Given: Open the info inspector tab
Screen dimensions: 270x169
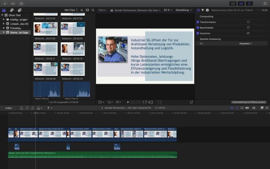Looking at the screenshot, I should click(x=207, y=10).
